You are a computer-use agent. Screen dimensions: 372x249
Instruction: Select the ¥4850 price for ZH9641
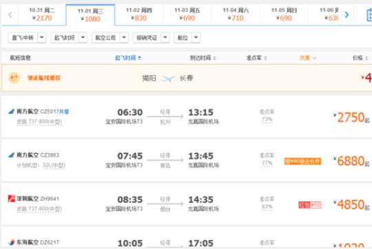point(351,205)
